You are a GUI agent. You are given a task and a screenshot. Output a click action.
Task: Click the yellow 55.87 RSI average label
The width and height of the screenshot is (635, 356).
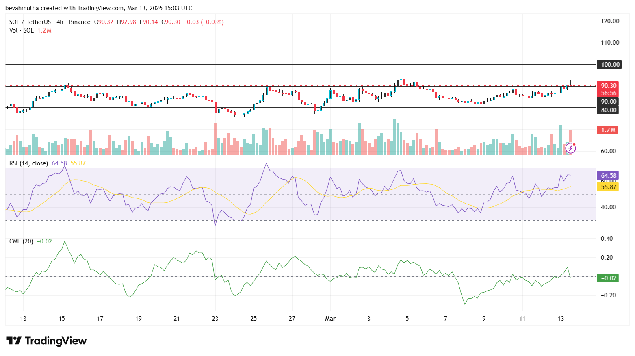pyautogui.click(x=607, y=187)
